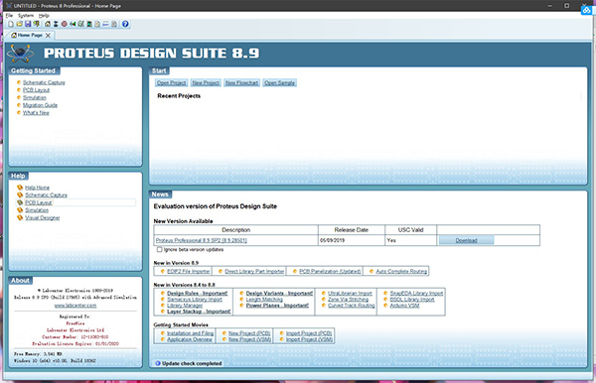Open a project via the folder icon
The image size is (596, 383).
[20, 24]
